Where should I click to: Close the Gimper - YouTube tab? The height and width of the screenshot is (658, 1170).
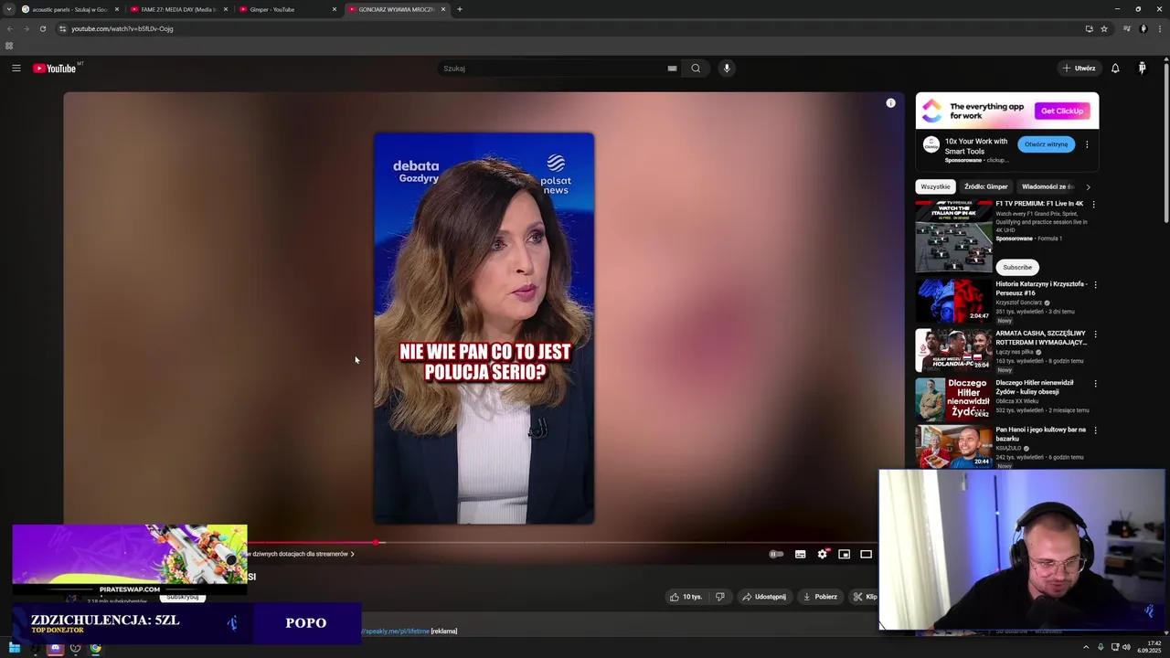[334, 9]
